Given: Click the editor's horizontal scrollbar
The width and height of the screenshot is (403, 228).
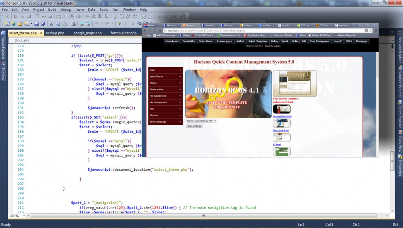Looking at the screenshot, I should coord(203,216).
